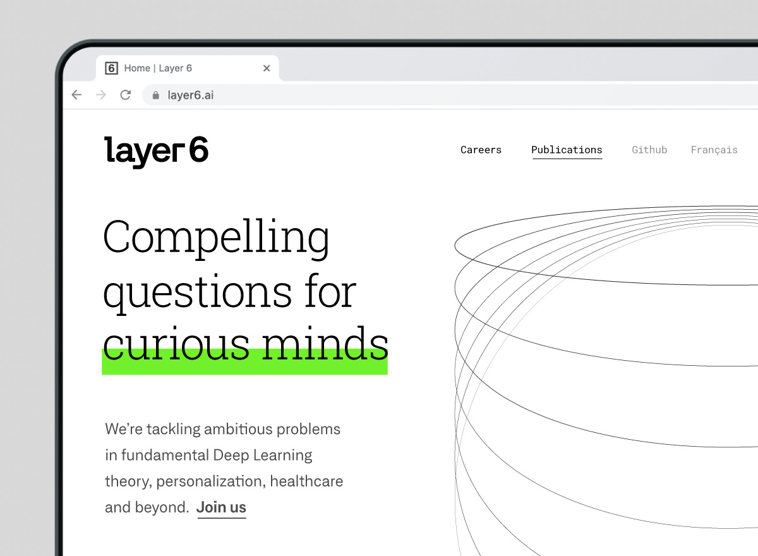Viewport: 758px width, 556px height.
Task: Open the Publications page
Action: (x=567, y=150)
